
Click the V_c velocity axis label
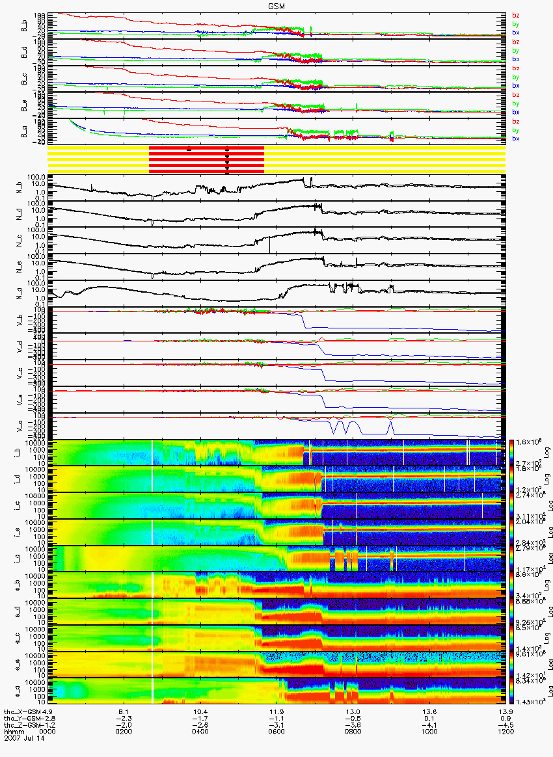(20, 373)
